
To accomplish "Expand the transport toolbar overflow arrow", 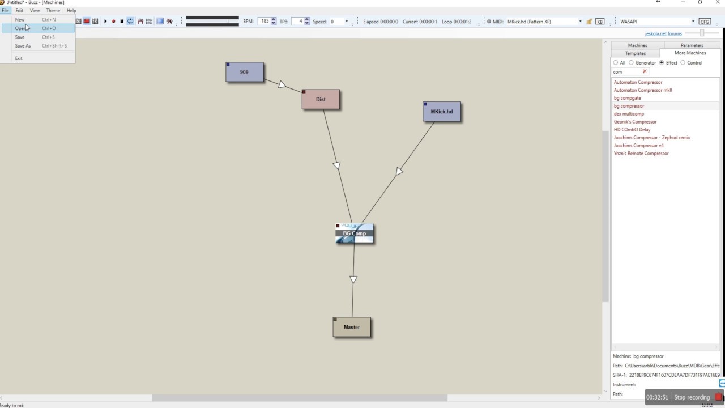I will tap(177, 24).
